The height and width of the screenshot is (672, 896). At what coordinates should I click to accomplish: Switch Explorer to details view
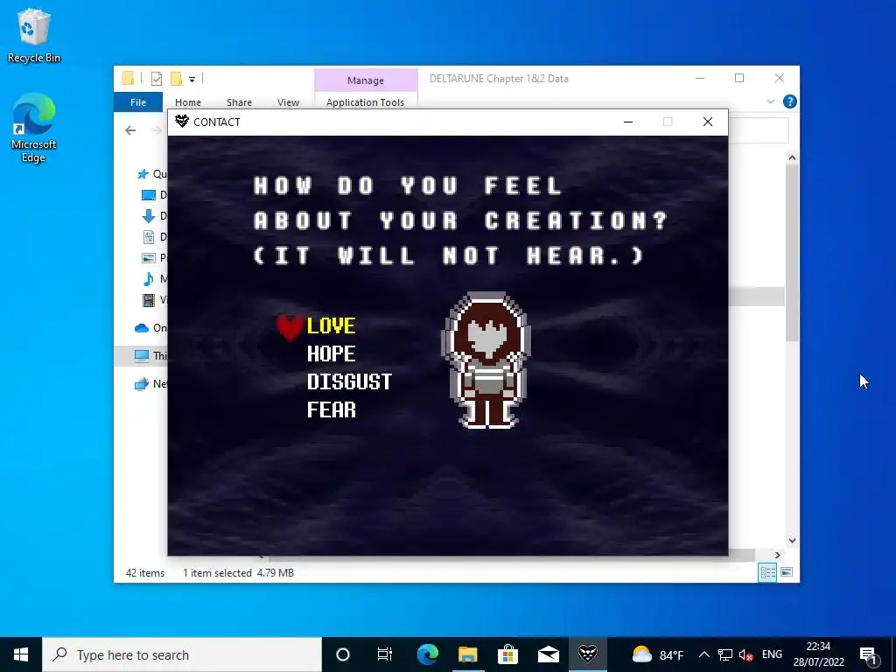[x=767, y=572]
